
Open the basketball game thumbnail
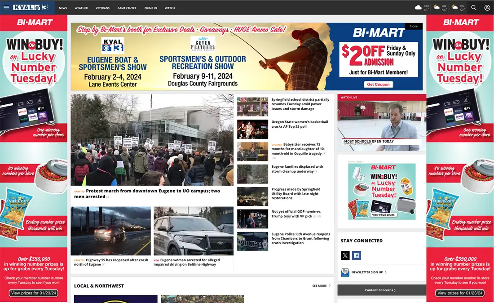pos(253,129)
